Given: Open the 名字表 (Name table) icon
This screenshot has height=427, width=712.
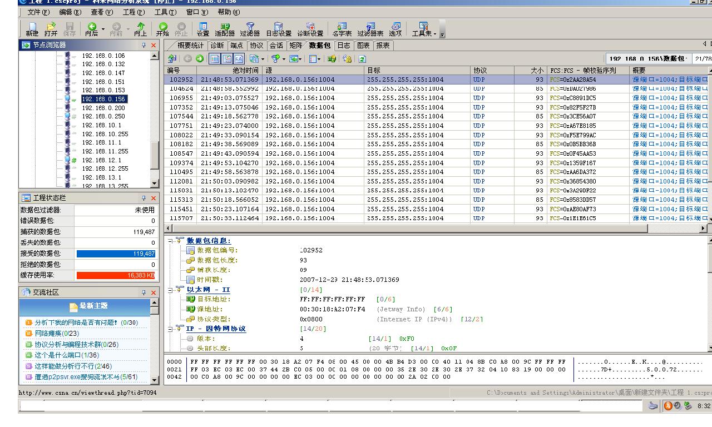Looking at the screenshot, I should pos(342,28).
